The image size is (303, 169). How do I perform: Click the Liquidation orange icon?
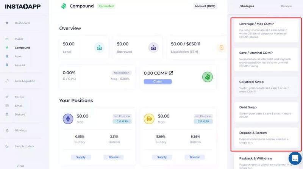click(x=222, y=48)
